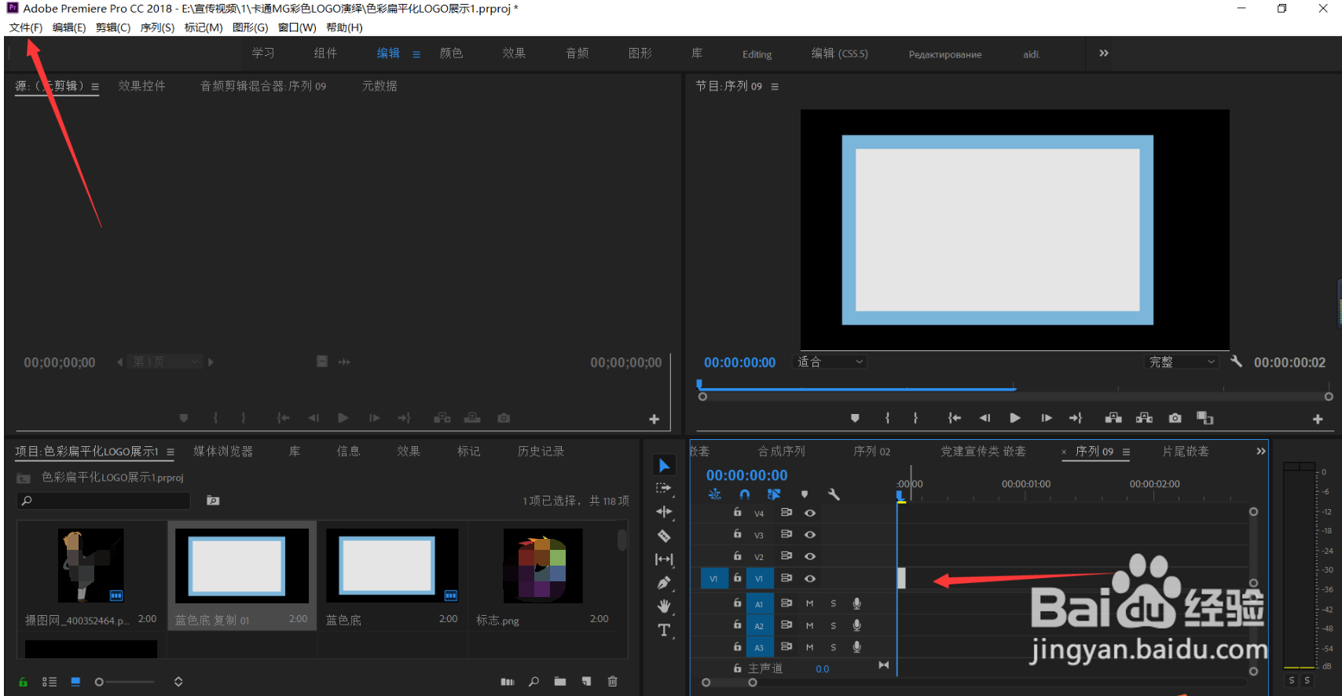The image size is (1342, 696).
Task: Click the Lift button in program monitor
Action: [x=1113, y=418]
